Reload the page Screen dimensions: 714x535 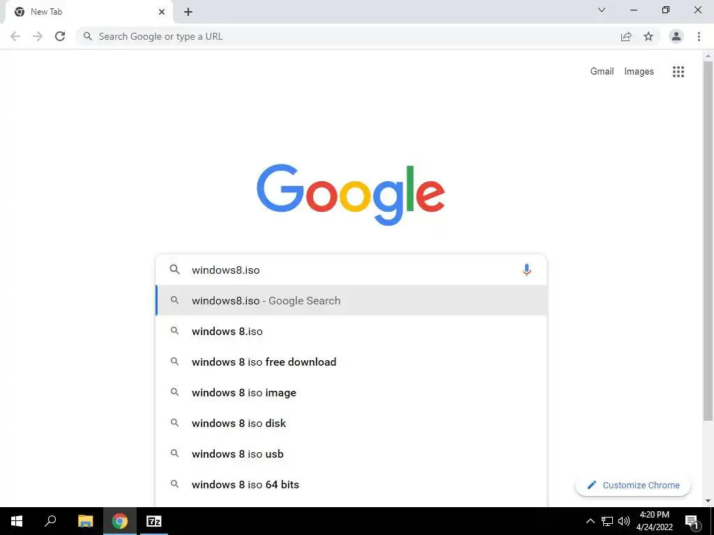coord(60,36)
